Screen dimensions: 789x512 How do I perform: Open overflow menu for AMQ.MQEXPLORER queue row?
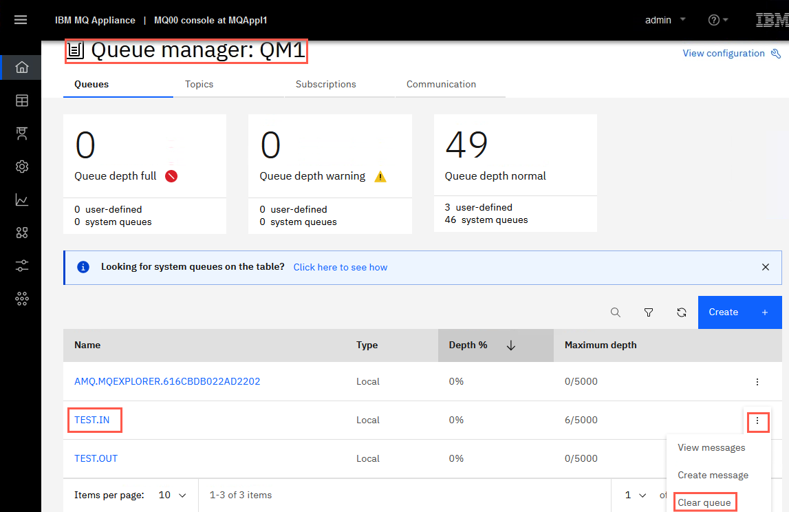(757, 382)
